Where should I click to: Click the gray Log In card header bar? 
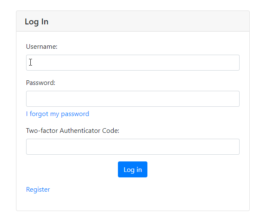click(133, 21)
